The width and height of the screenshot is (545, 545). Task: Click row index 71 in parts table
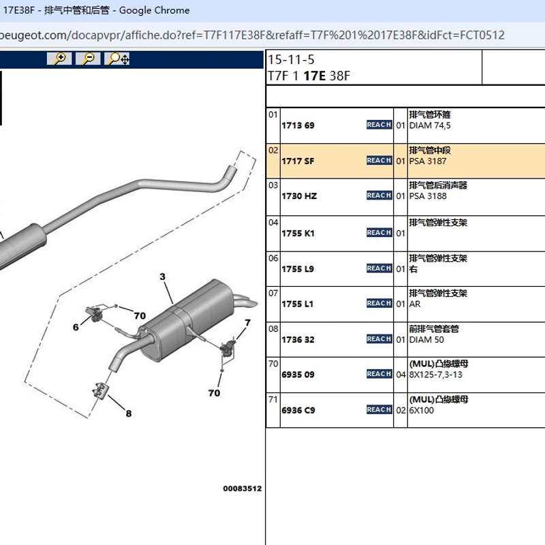[273, 400]
